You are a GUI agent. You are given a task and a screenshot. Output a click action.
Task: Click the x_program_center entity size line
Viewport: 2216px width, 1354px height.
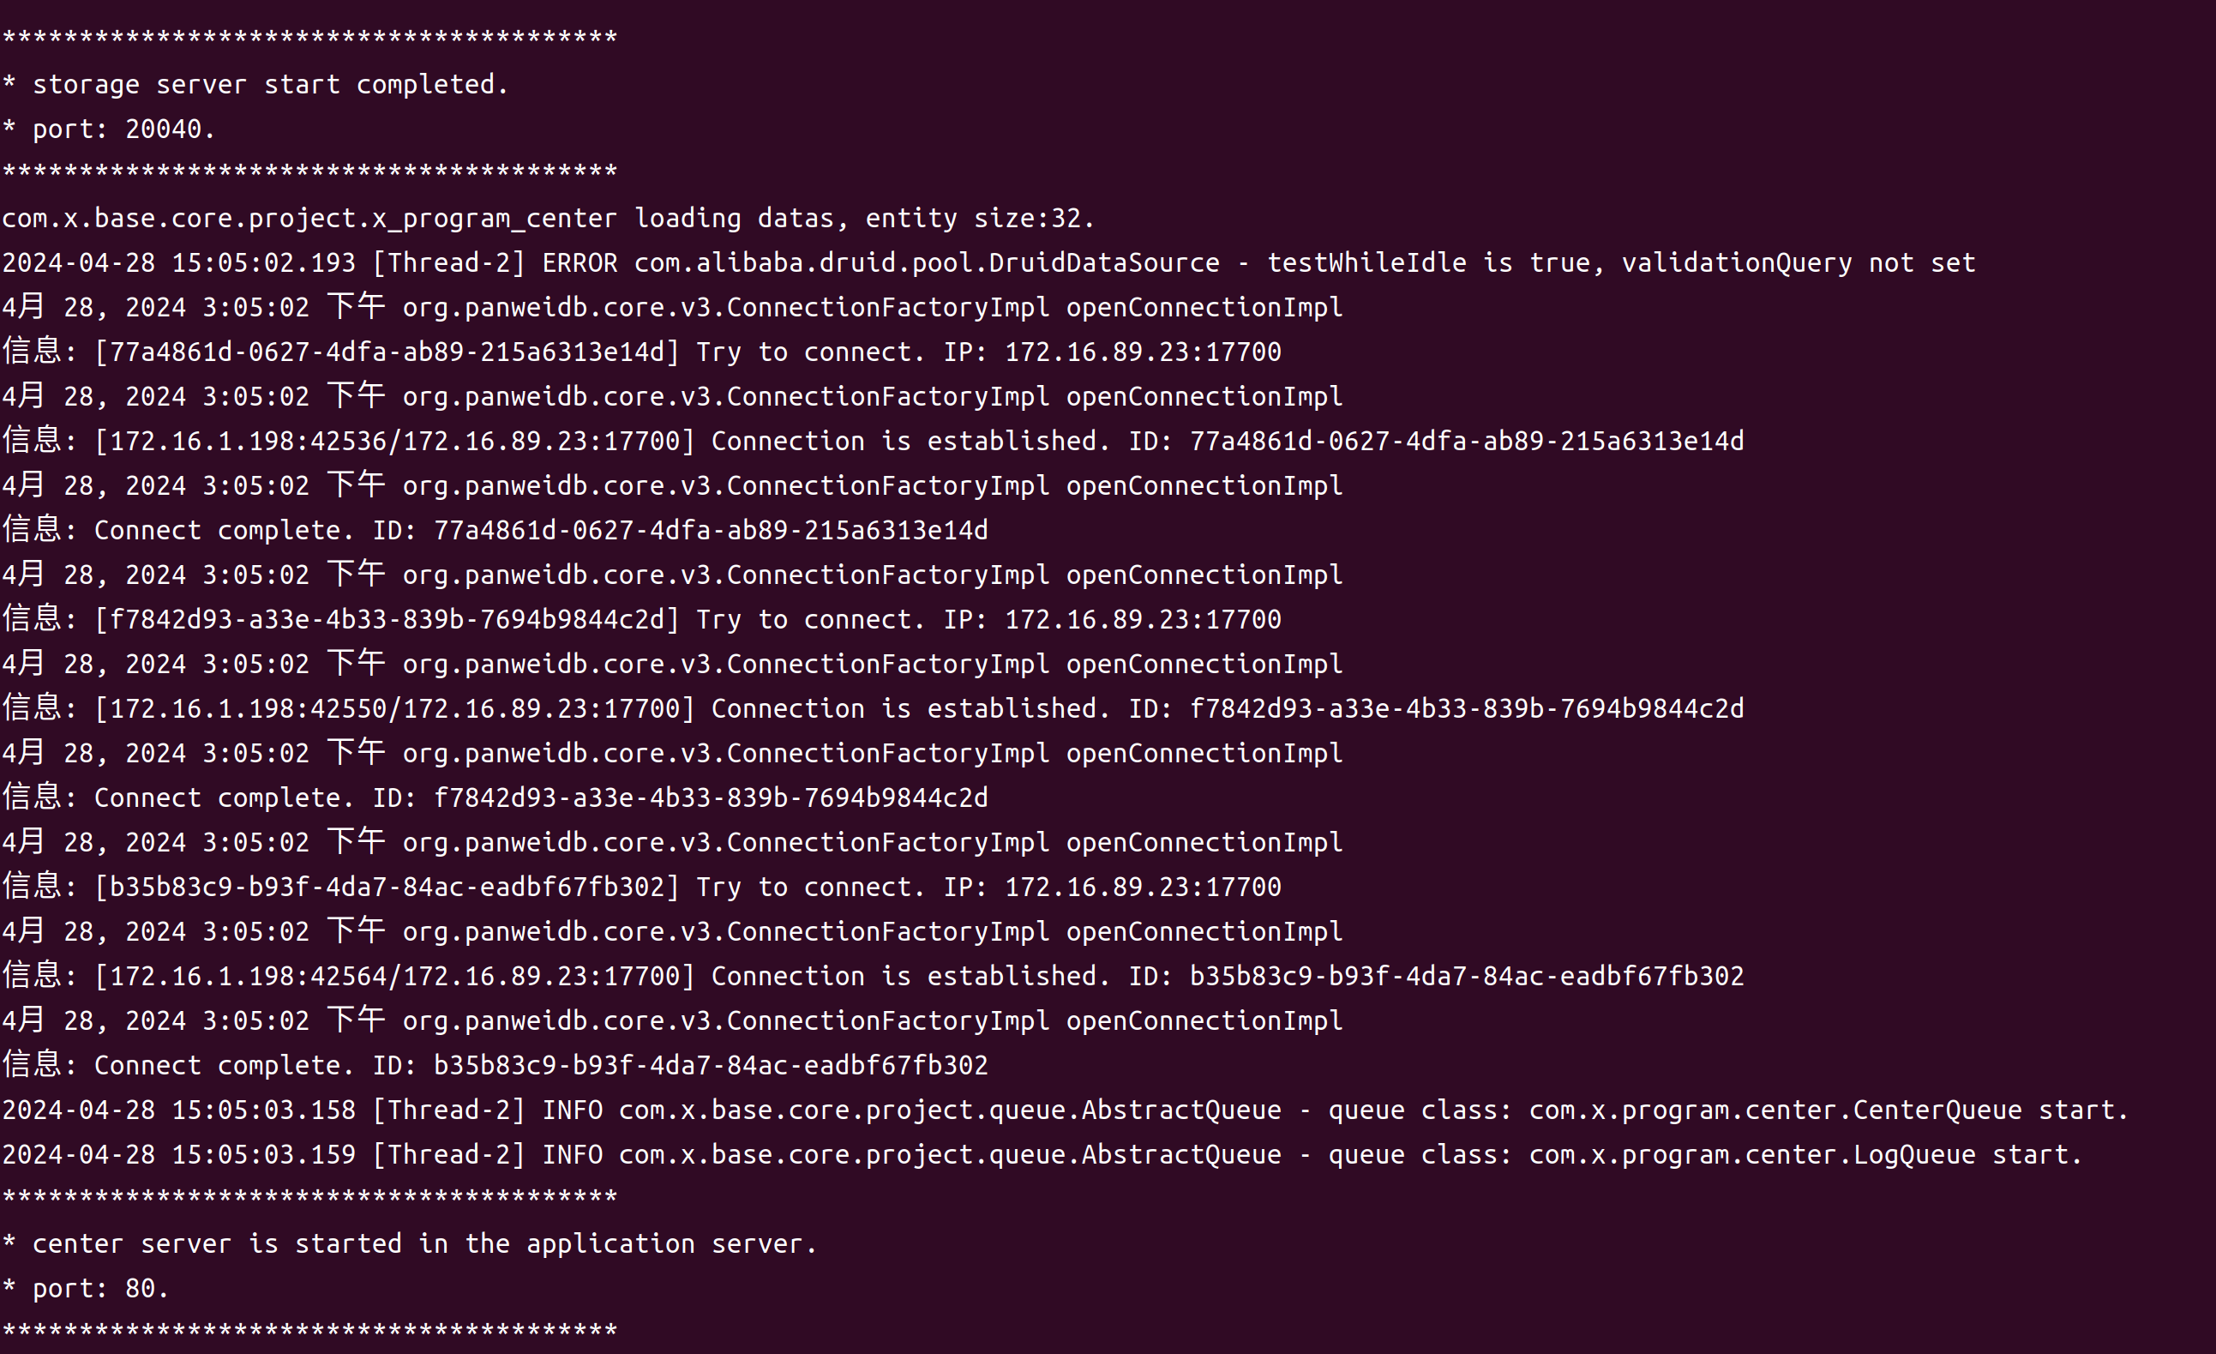tap(548, 219)
